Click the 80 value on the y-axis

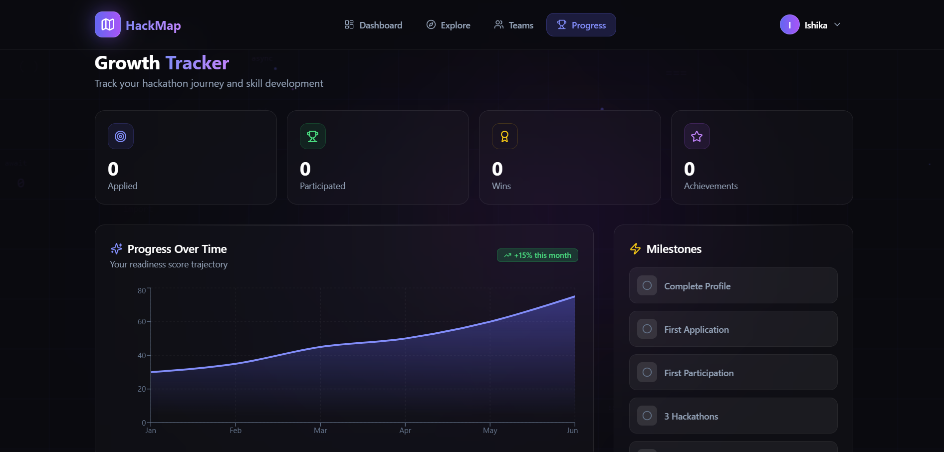[142, 291]
